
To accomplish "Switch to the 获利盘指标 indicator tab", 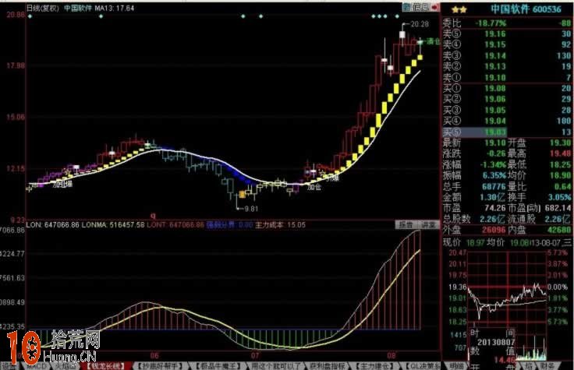I will pyautogui.click(x=327, y=366).
